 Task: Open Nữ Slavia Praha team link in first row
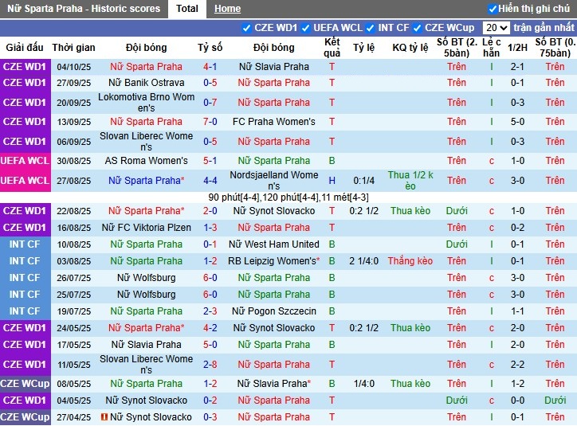coord(274,67)
